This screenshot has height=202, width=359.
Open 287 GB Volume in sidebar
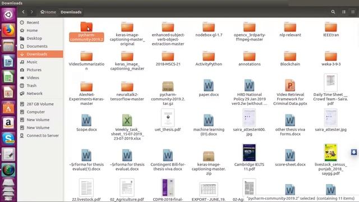[x=40, y=104]
